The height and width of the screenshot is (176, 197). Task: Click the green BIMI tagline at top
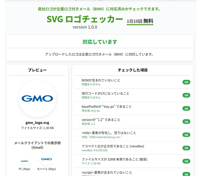point(99,9)
